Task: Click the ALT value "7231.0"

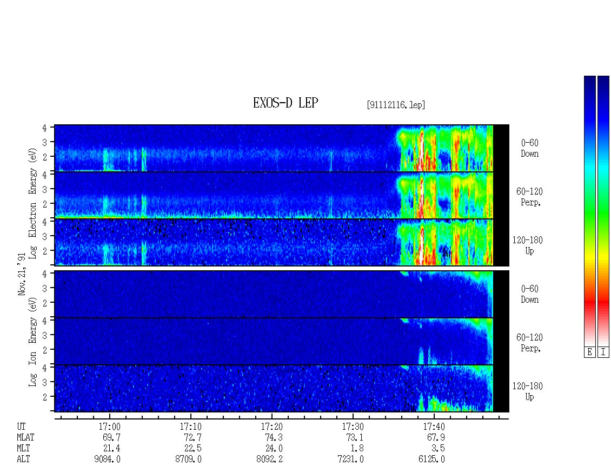Action: pos(350,459)
